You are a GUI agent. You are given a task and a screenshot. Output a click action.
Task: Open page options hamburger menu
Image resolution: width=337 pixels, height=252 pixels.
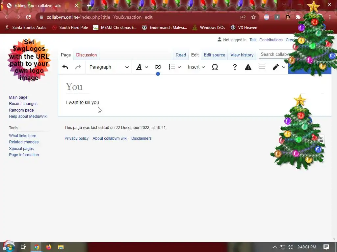pyautogui.click(x=262, y=67)
